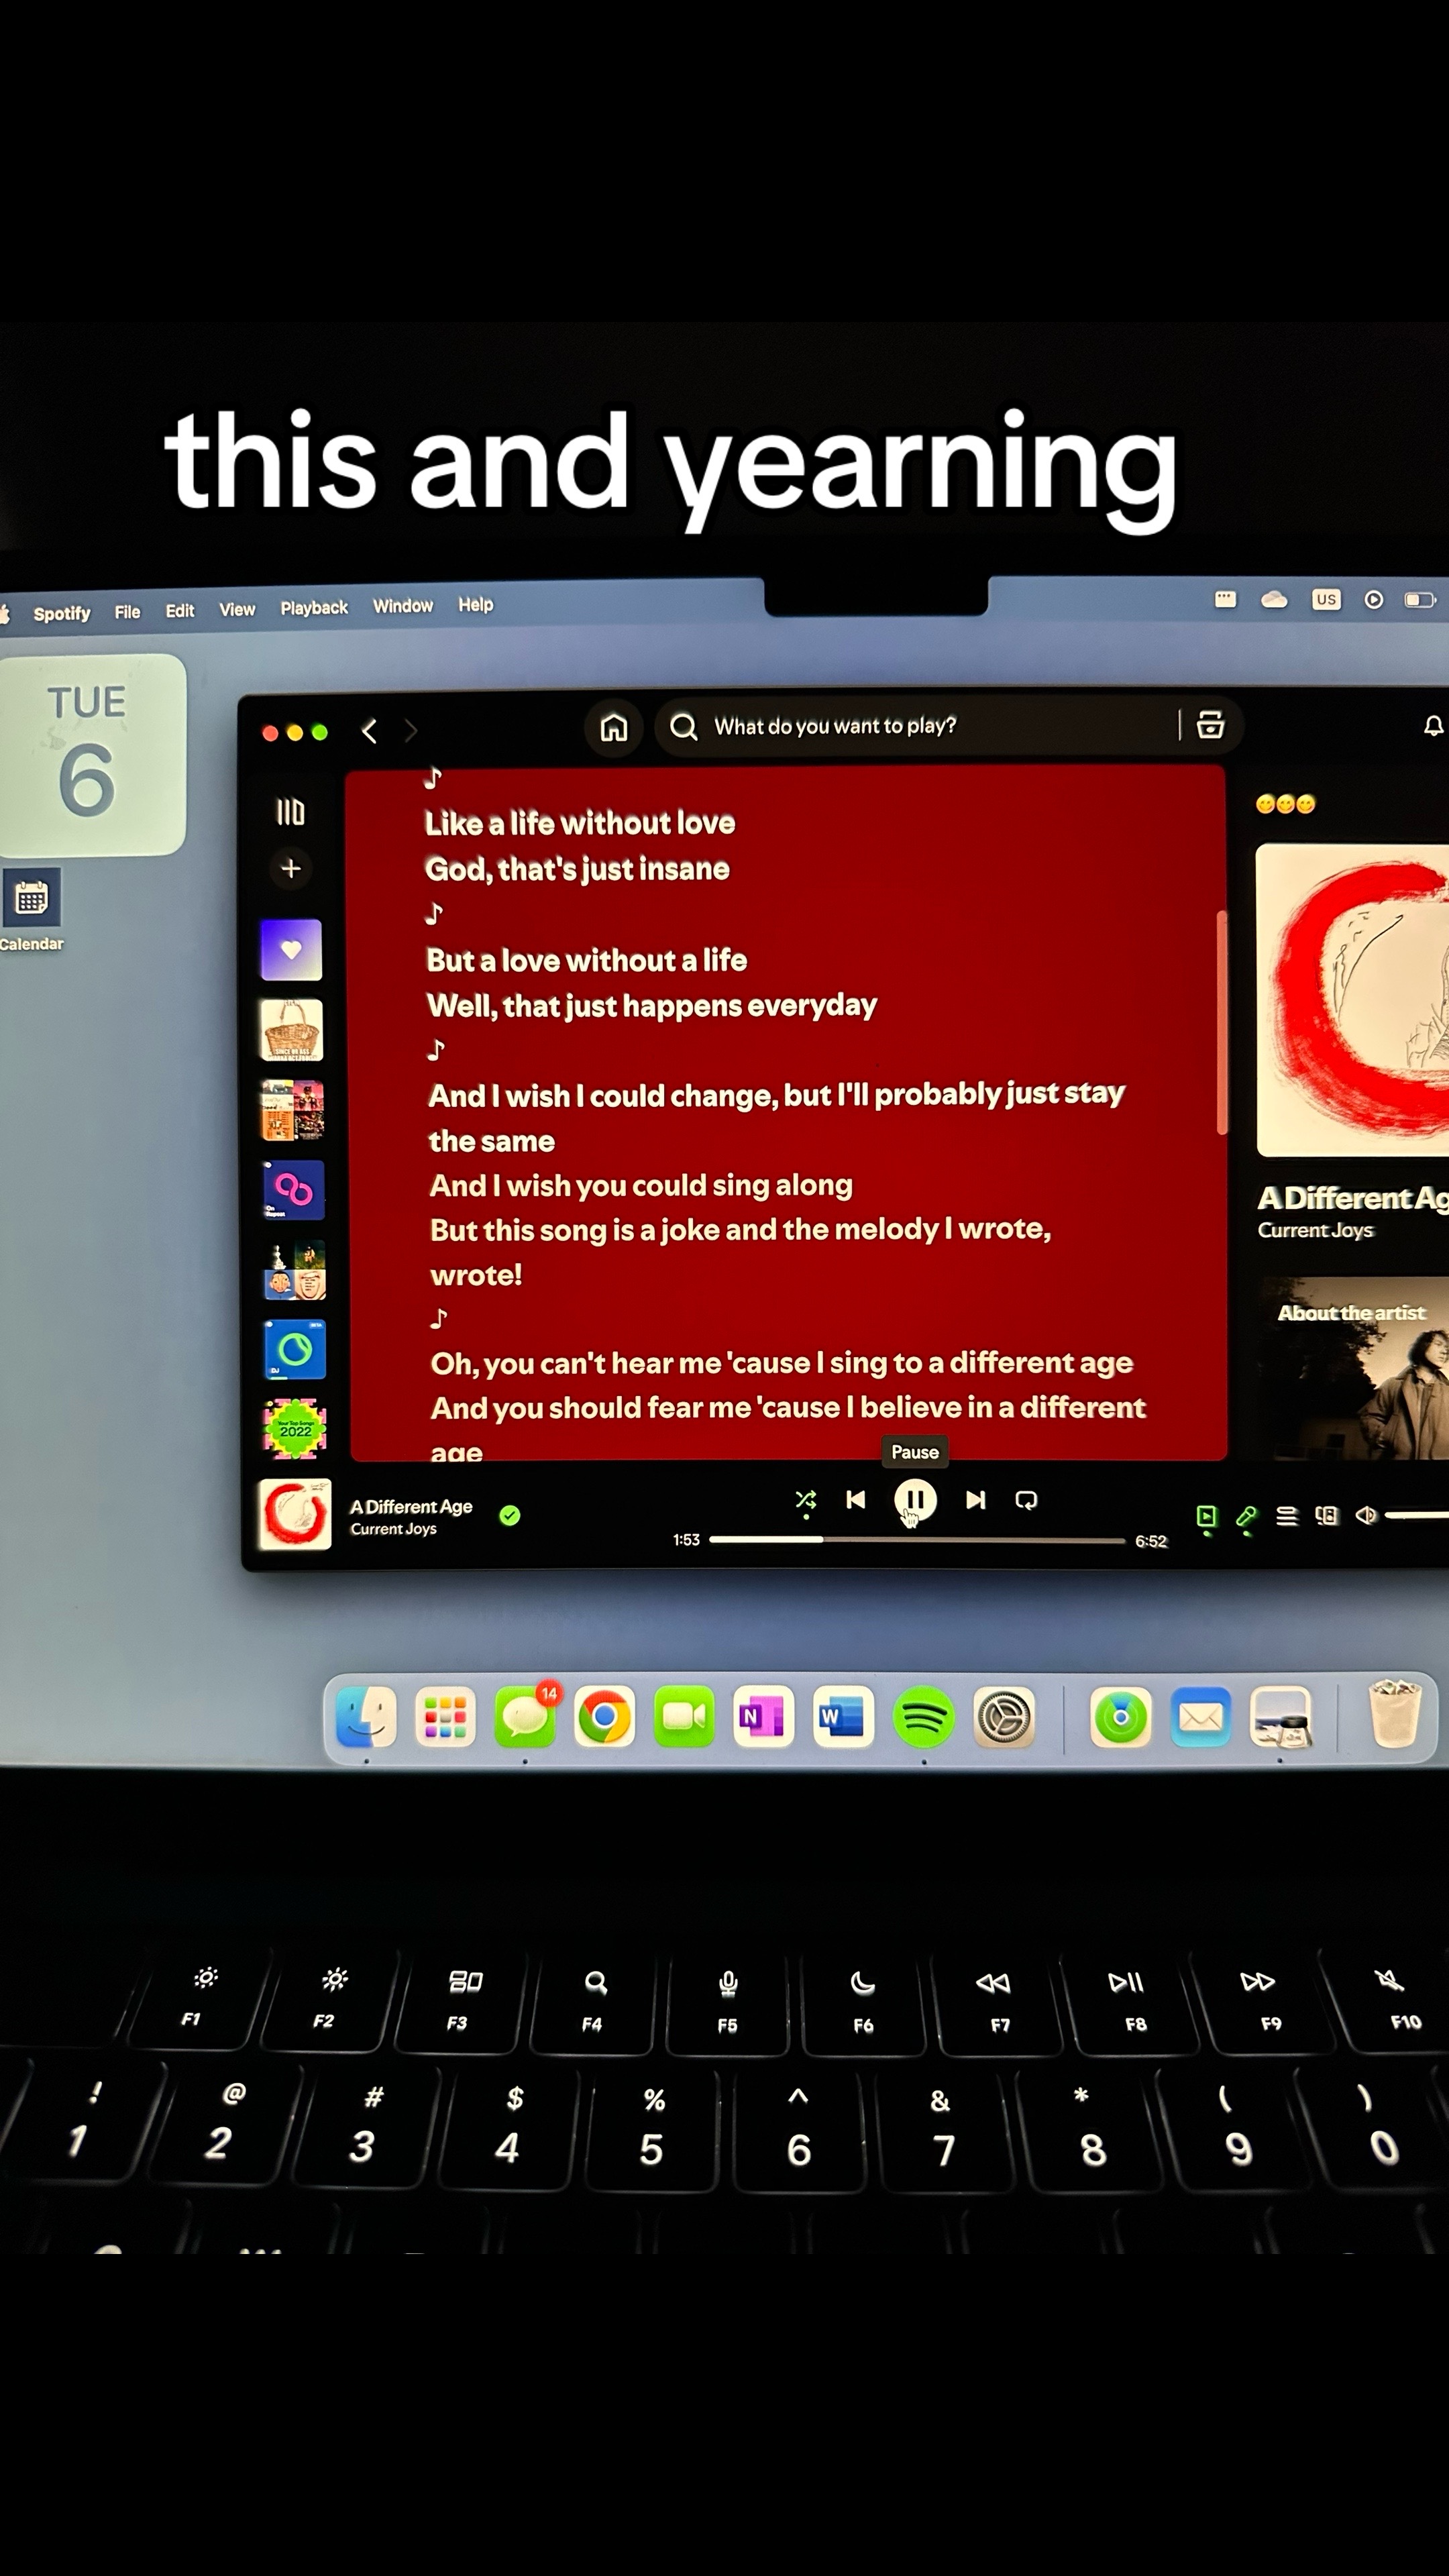Seek within the song progress bar

pyautogui.click(x=917, y=1540)
